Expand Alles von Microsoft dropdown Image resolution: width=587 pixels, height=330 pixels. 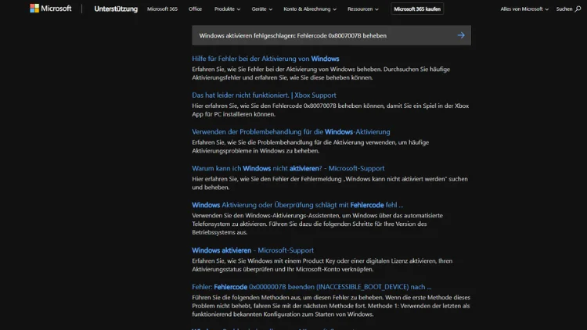pyautogui.click(x=524, y=9)
